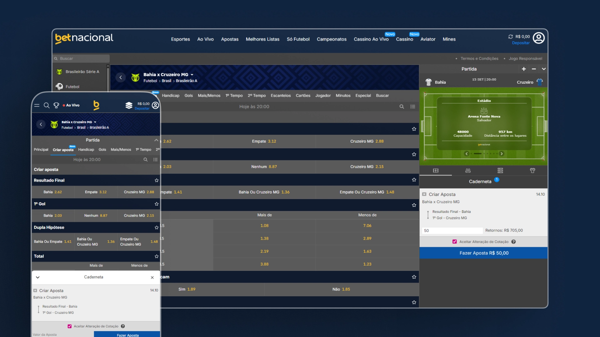Favorite the Resultado Final market star
Image resolution: width=600 pixels, height=337 pixels.
pyautogui.click(x=157, y=180)
